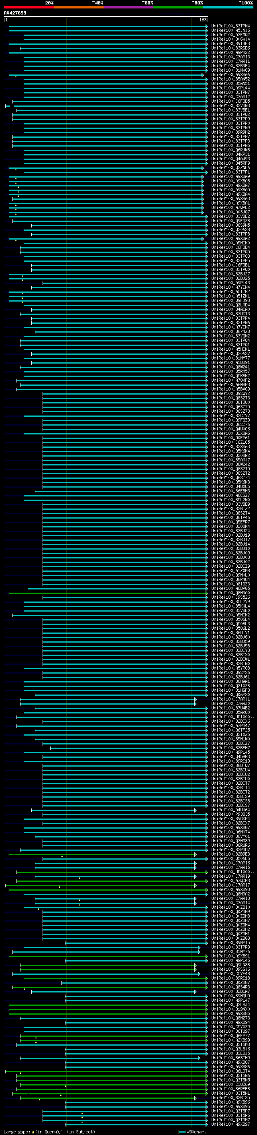Select the UniRef100_B3VBE1 label

pyautogui.click(x=230, y=110)
